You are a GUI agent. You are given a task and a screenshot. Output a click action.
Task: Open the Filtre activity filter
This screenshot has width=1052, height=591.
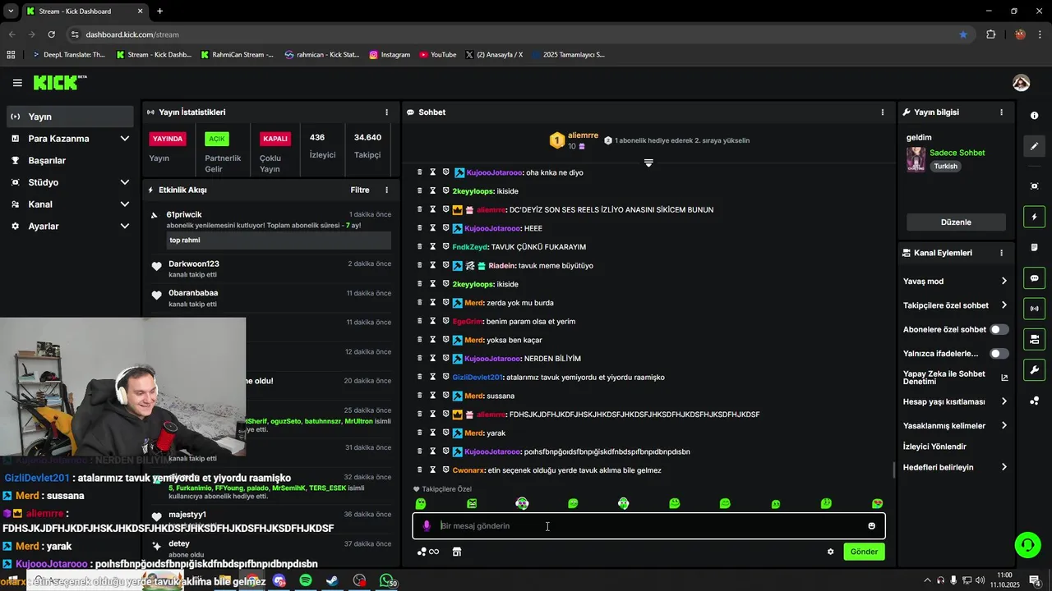360,190
